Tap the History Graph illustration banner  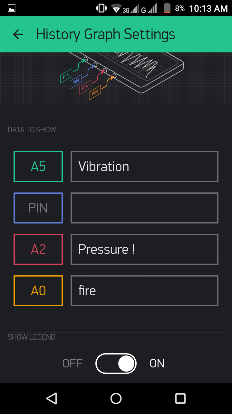pos(116,79)
